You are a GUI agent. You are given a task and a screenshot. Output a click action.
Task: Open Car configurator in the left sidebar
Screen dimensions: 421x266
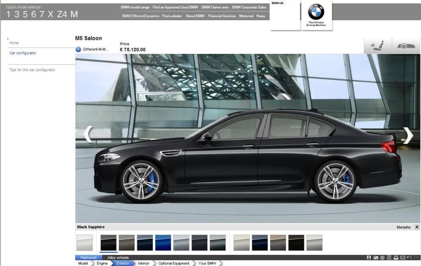click(23, 53)
